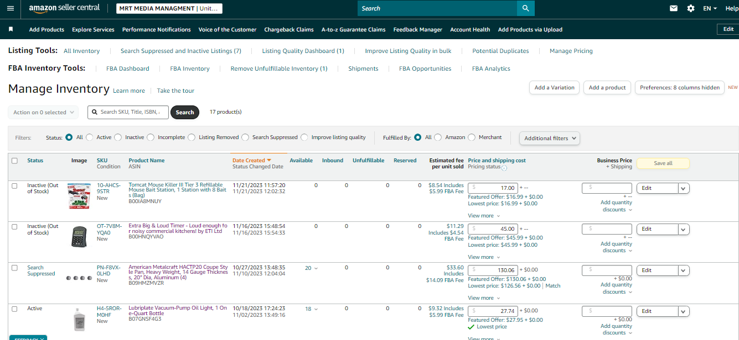This screenshot has height=340, width=739.
Task: Click the Save all button
Action: coord(663,163)
